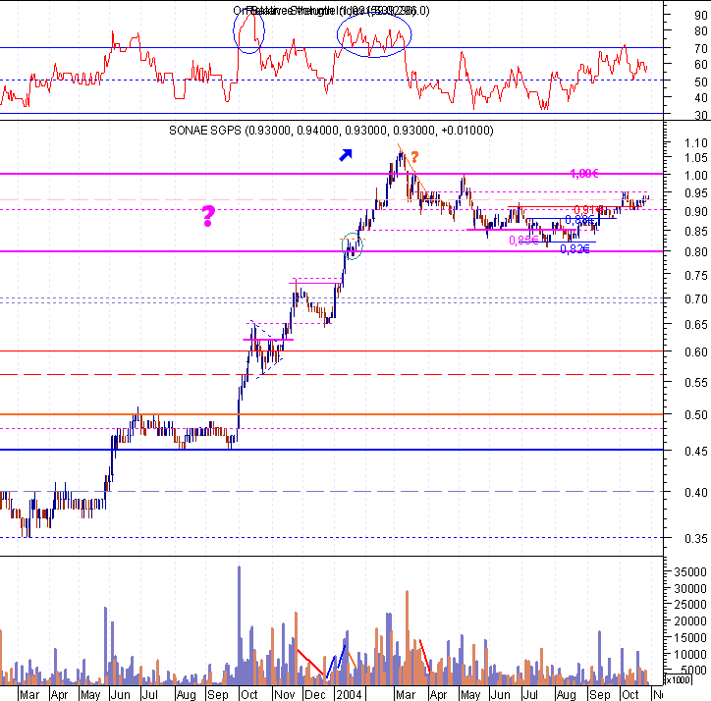Image resolution: width=711 pixels, height=701 pixels.
Task: Pick the 0.55 price axis label
Action: pos(695,382)
